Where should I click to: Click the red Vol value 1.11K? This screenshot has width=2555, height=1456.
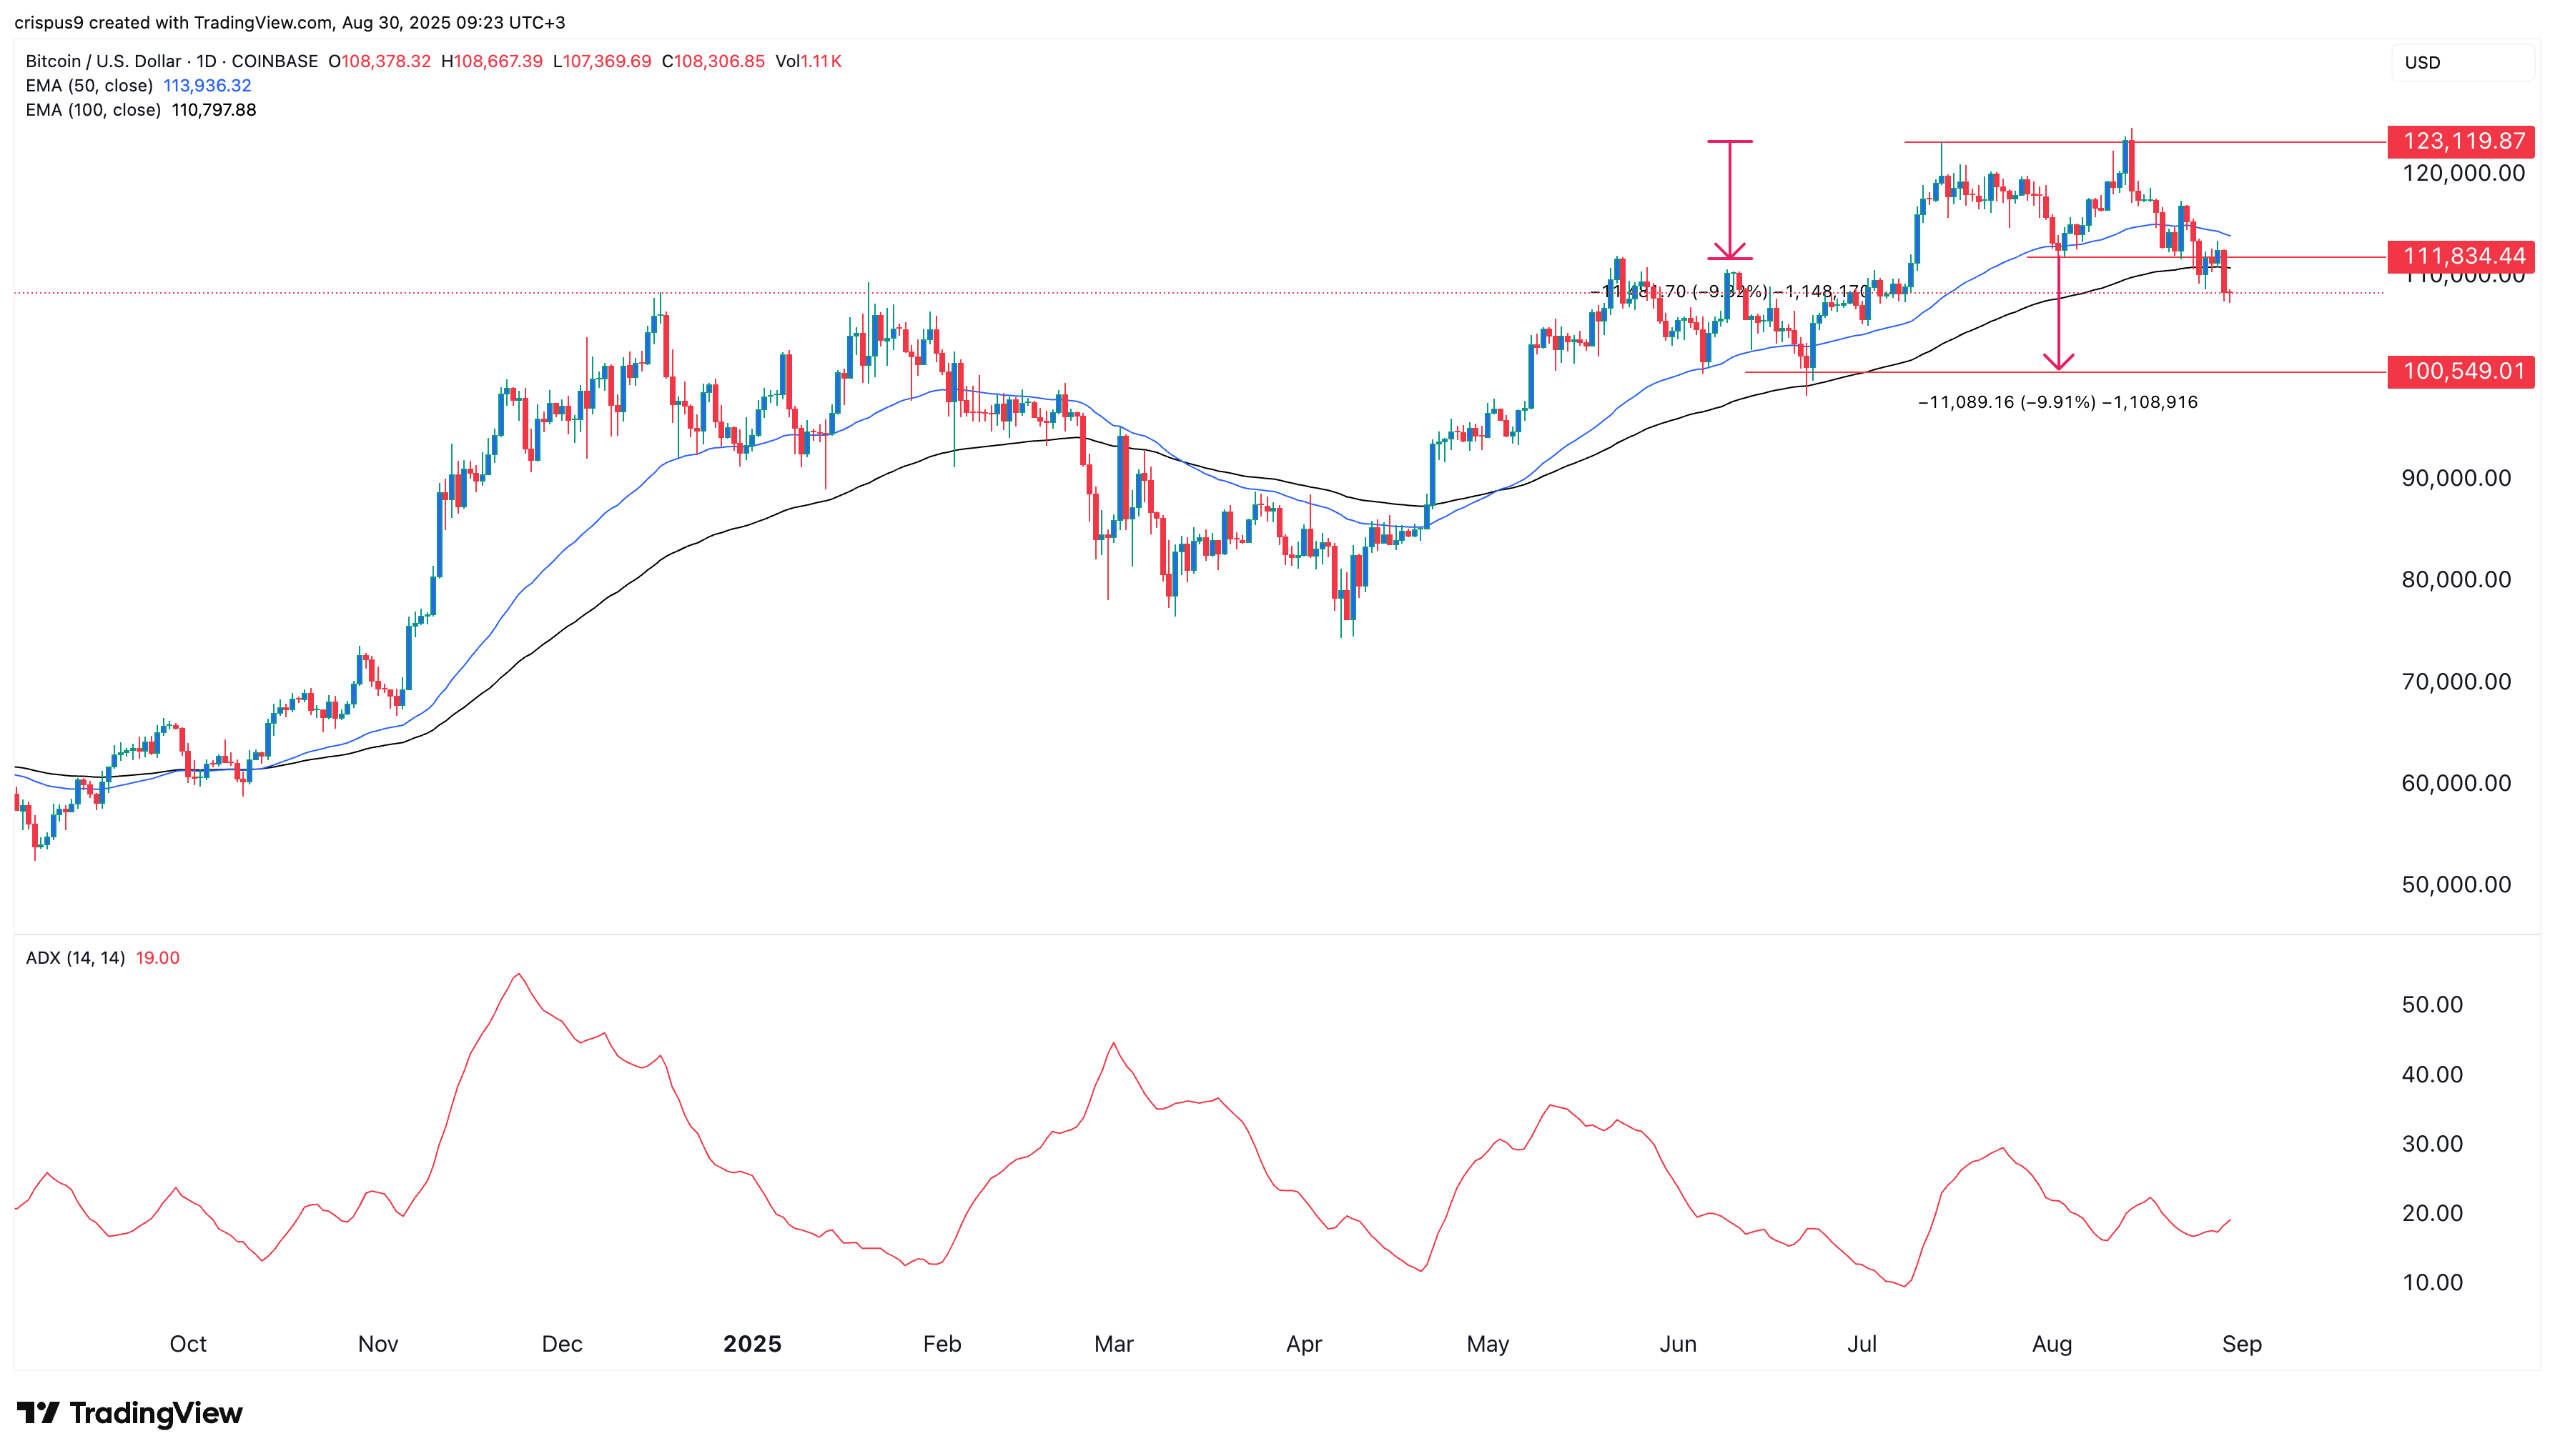tap(820, 61)
